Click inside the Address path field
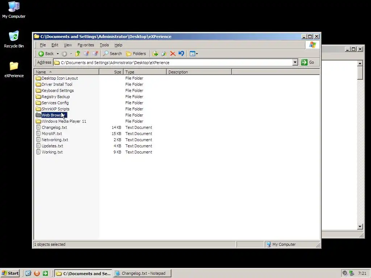The image size is (371, 278). pyautogui.click(x=174, y=63)
